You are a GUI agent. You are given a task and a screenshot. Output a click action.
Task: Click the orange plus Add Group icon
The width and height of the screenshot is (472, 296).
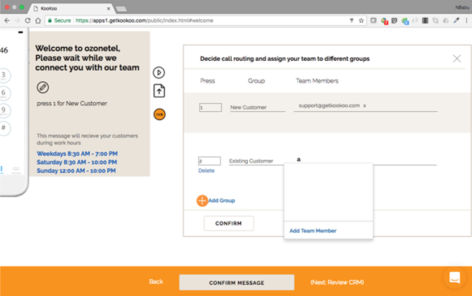click(x=202, y=201)
